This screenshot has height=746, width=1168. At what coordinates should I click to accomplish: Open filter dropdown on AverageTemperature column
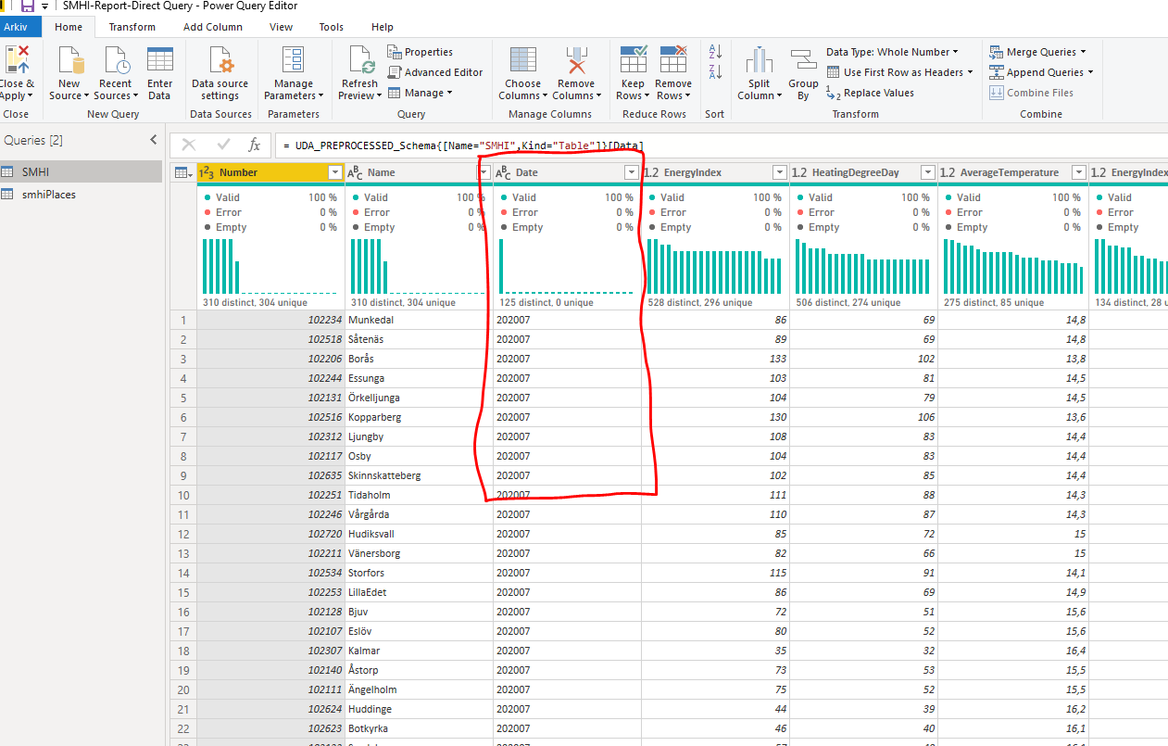1078,172
